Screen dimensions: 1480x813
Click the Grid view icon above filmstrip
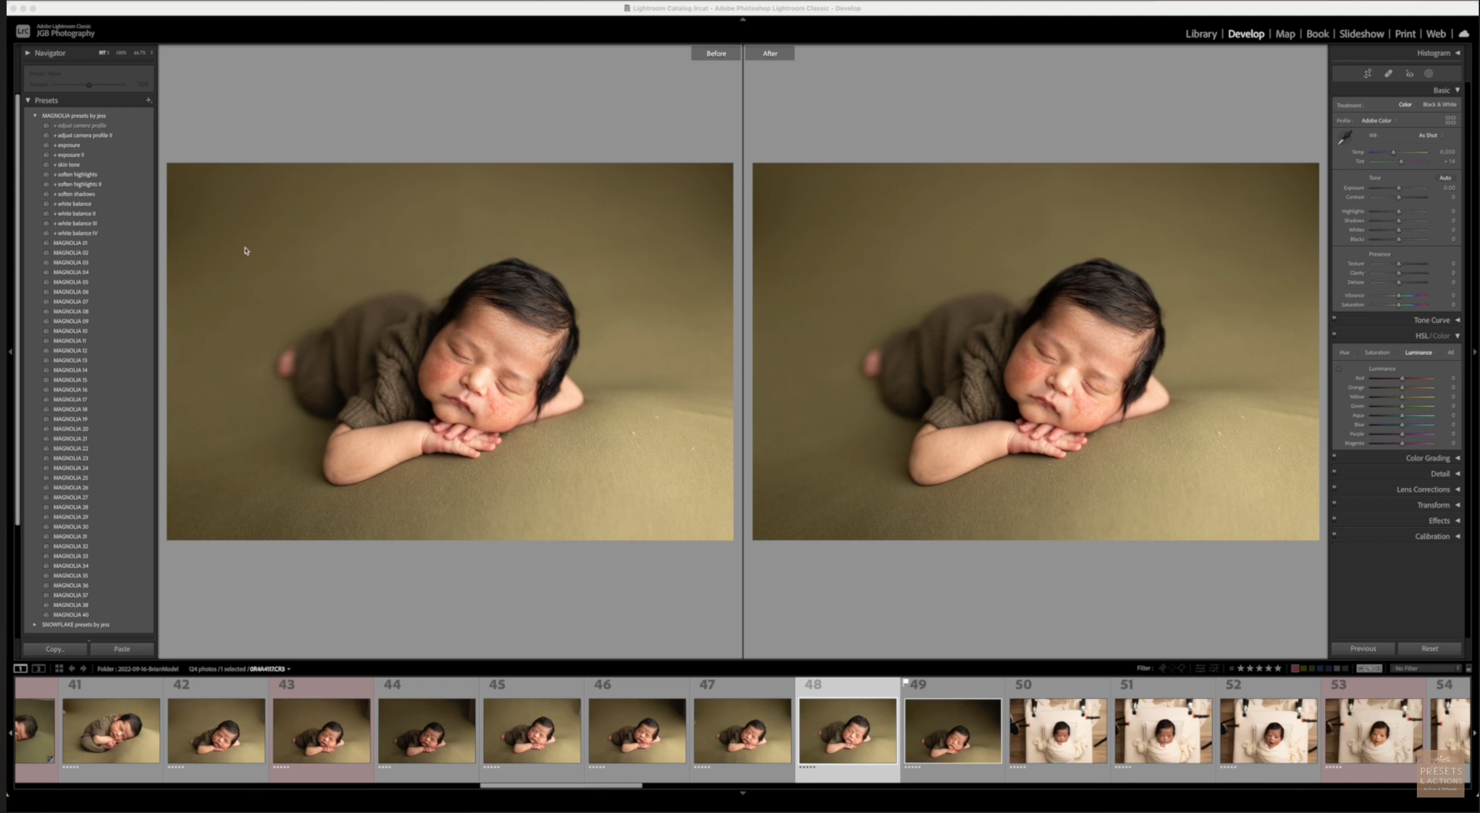(x=59, y=668)
